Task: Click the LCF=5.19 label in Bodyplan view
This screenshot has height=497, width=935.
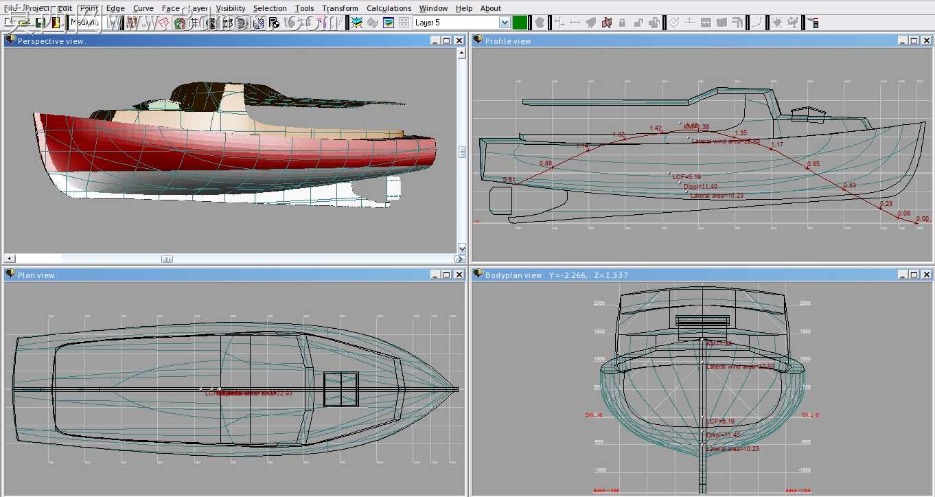Action: [x=720, y=421]
